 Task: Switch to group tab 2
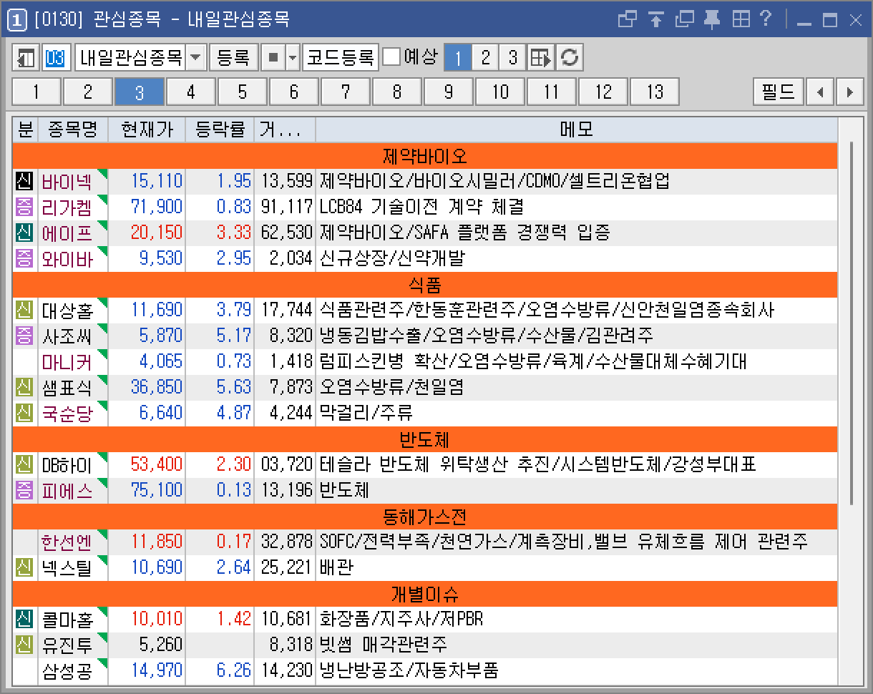click(87, 92)
